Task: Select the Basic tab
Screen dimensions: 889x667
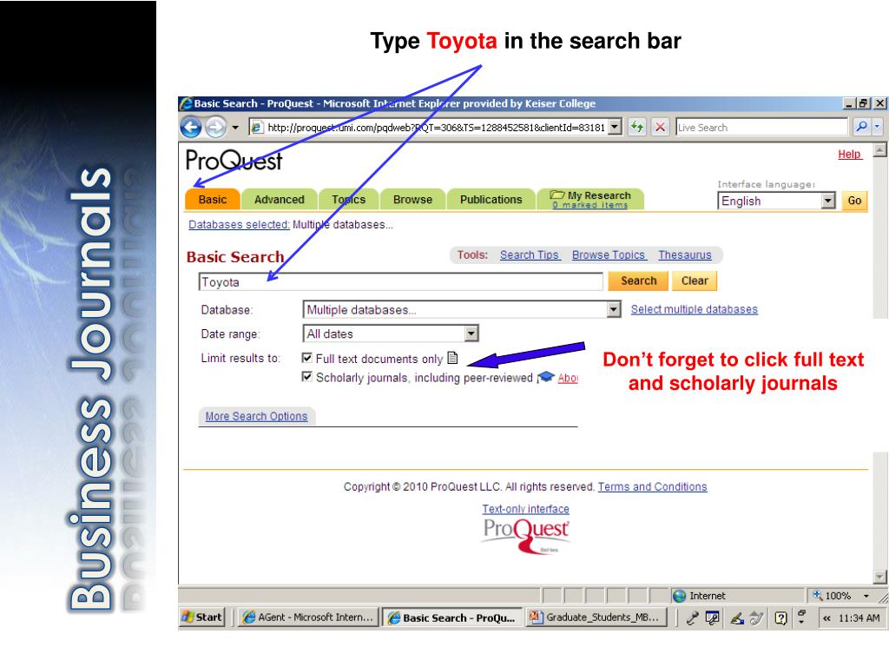Action: pos(213,200)
